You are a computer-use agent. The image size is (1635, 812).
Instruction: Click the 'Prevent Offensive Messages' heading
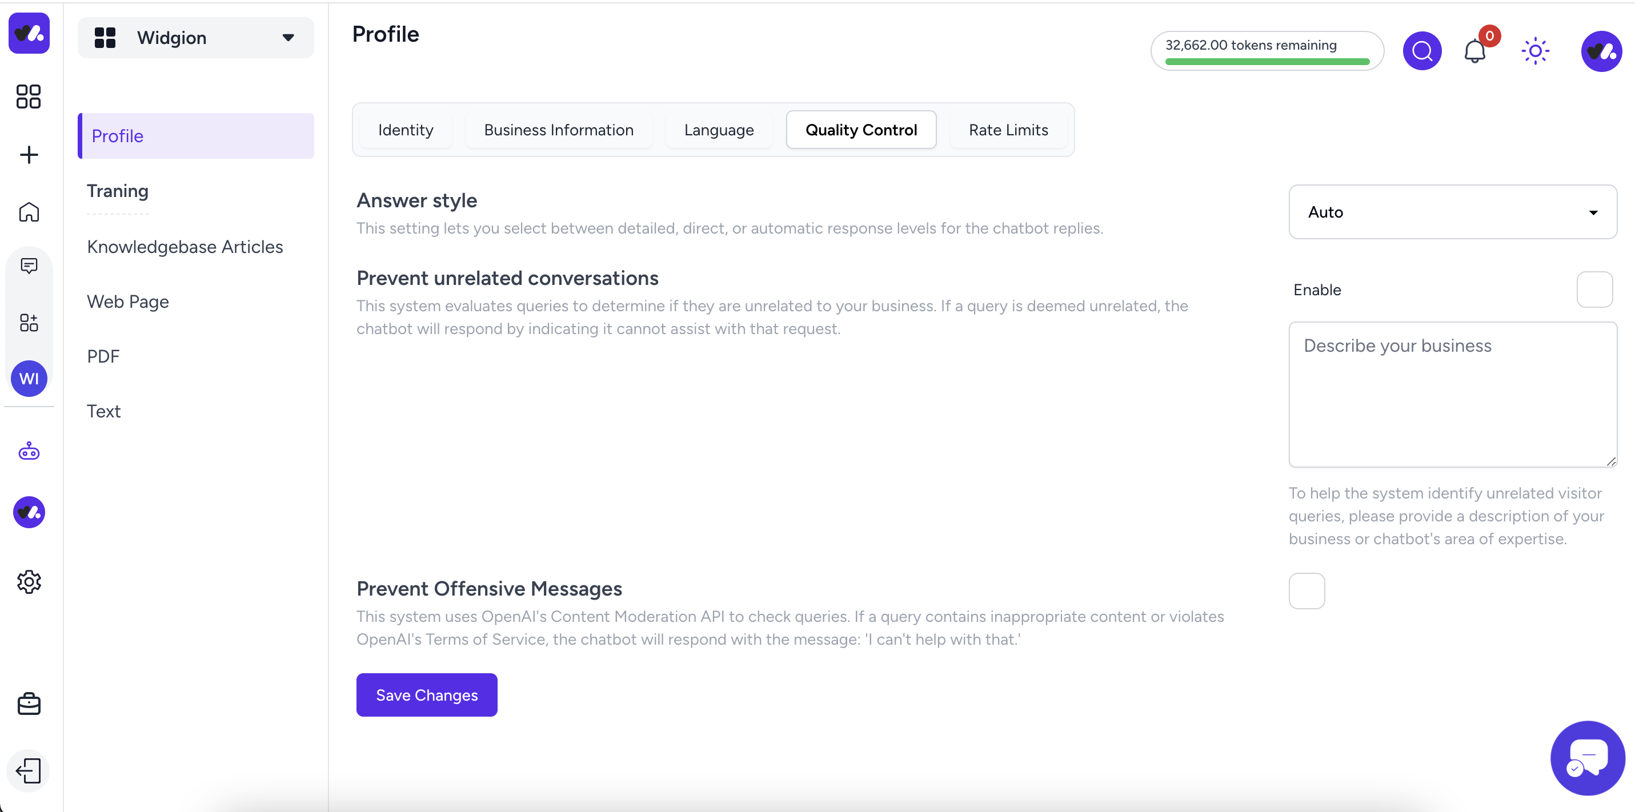490,589
